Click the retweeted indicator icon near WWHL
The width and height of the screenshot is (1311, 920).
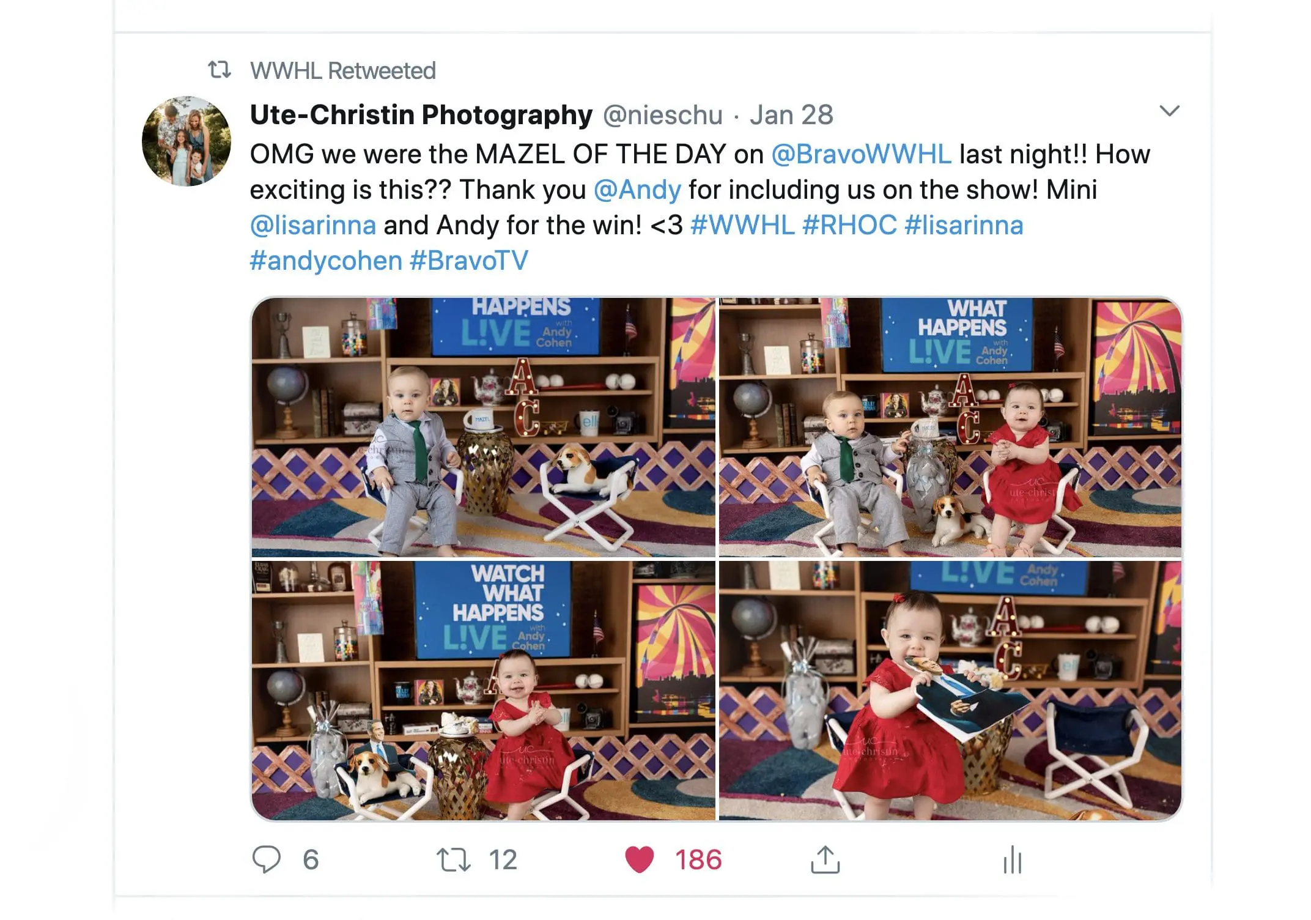click(219, 70)
